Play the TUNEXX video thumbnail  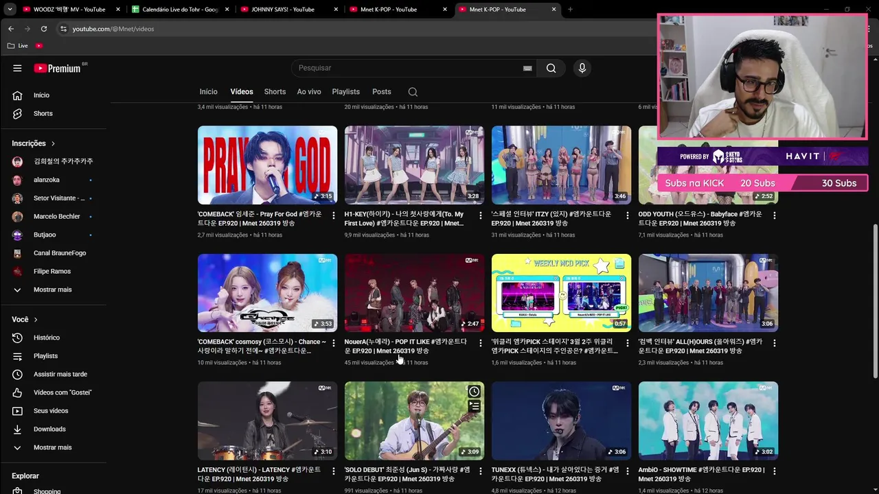561,421
